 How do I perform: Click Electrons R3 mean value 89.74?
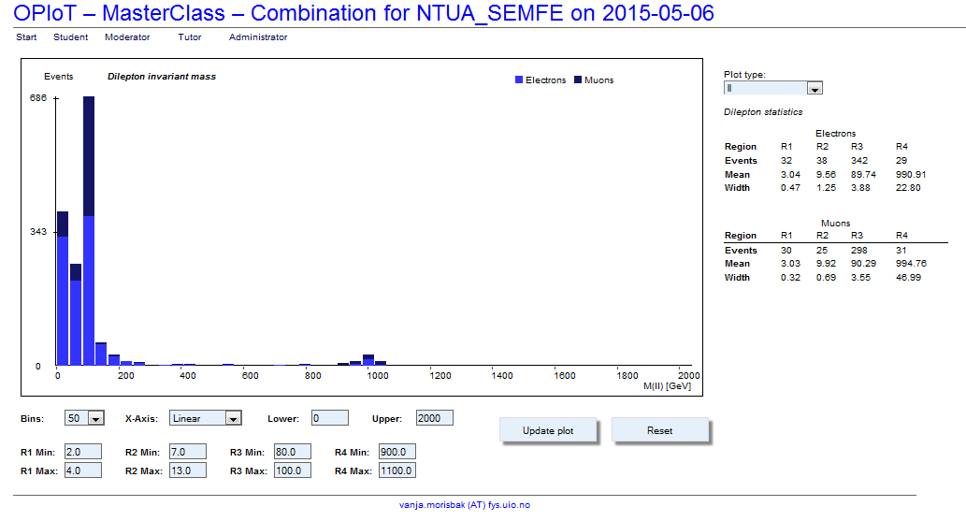click(863, 175)
